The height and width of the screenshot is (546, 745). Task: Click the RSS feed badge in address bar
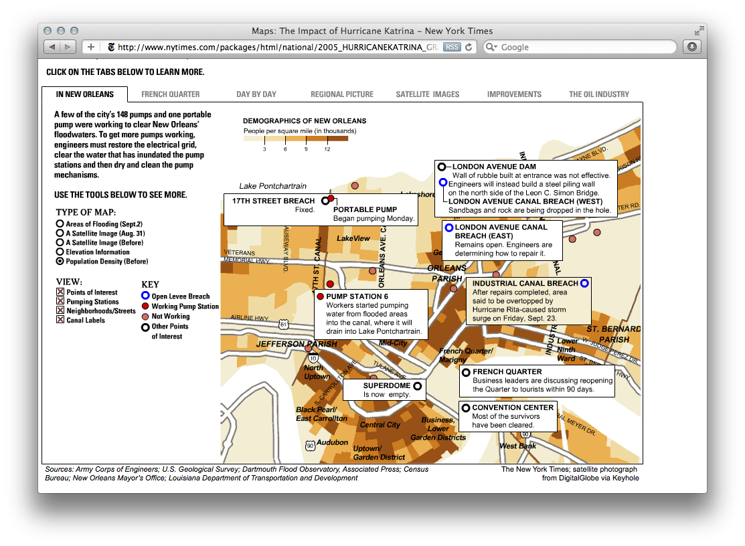coord(452,47)
